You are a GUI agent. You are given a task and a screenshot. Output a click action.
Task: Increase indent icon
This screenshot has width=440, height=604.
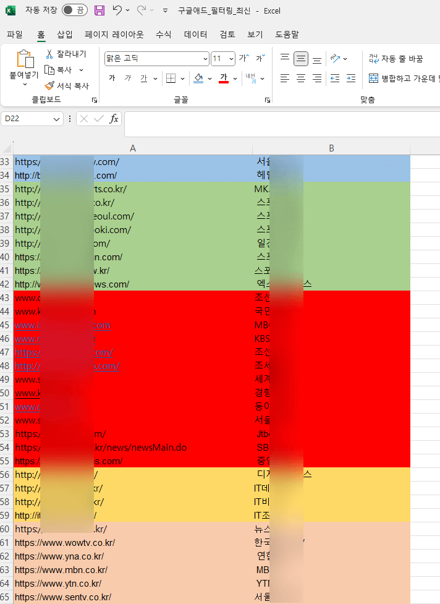pos(351,78)
